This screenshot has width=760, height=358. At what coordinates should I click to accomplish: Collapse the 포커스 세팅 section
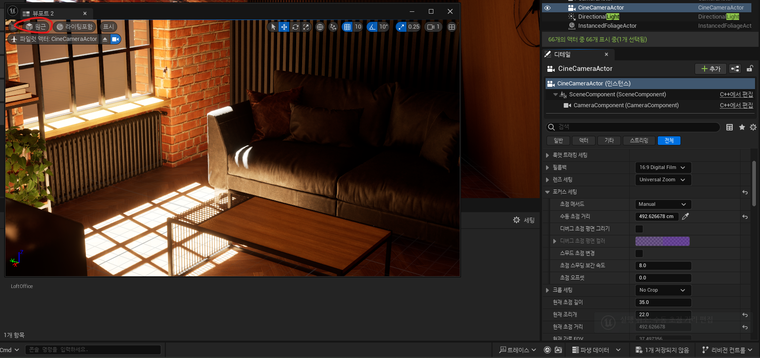pyautogui.click(x=547, y=192)
